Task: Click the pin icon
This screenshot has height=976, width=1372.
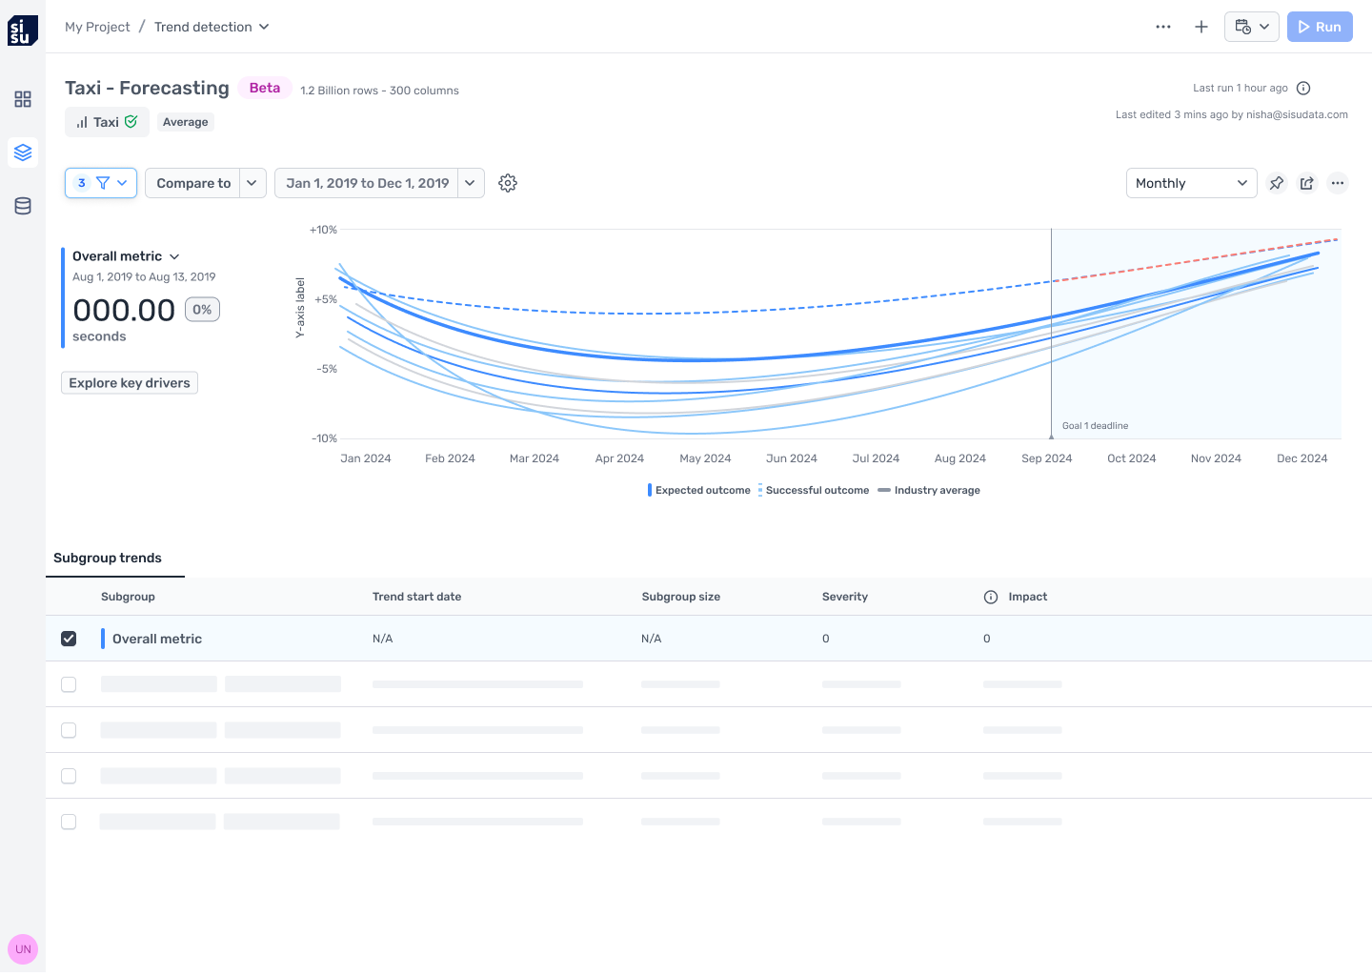Action: 1277,183
